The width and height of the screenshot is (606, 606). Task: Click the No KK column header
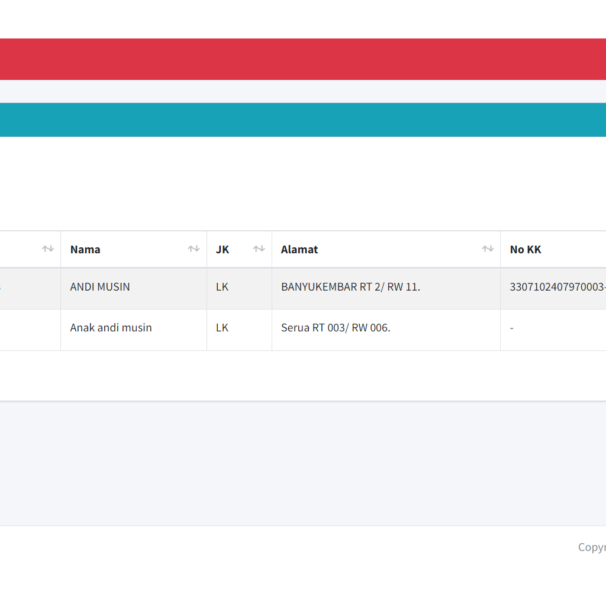[x=526, y=250]
